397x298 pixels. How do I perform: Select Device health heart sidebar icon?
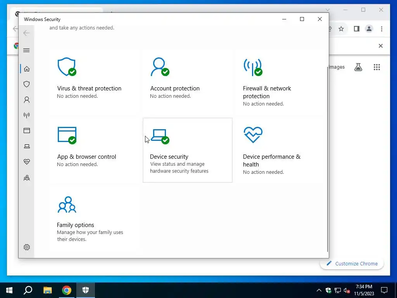point(27,162)
